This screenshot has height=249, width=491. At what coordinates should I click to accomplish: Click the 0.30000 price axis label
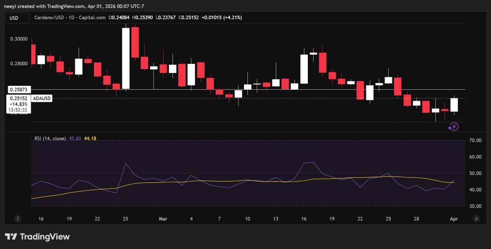click(x=19, y=39)
